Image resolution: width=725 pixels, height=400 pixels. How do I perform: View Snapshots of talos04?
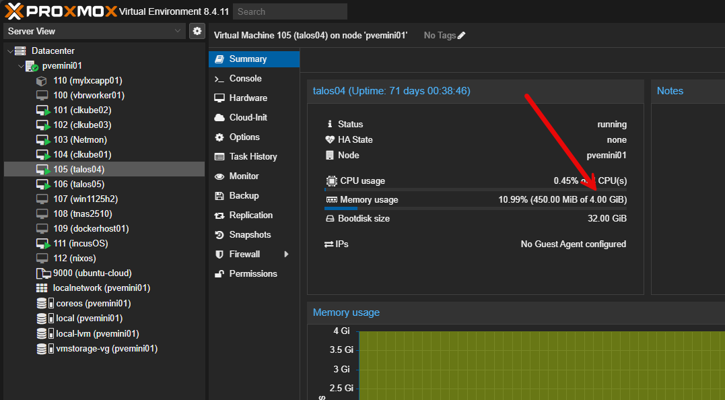pos(248,234)
